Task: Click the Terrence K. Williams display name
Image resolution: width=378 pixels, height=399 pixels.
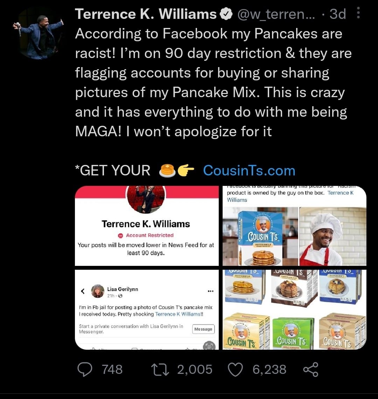Action: [146, 14]
